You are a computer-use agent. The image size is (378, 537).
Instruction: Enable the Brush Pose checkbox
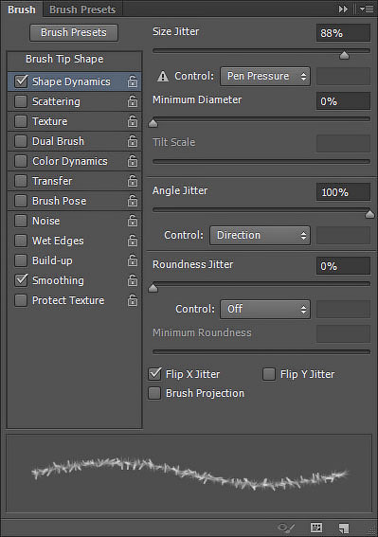point(21,201)
